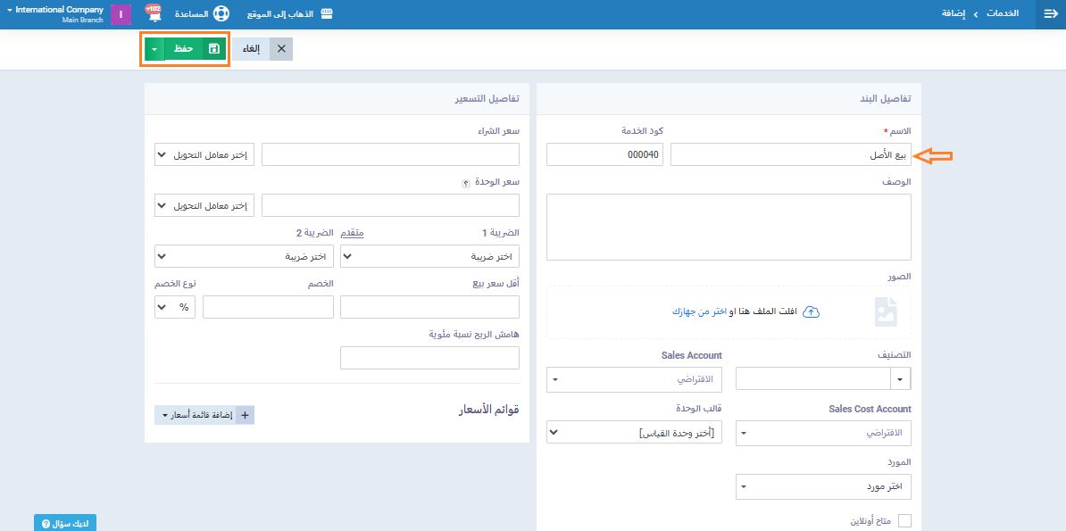Click the متقدم advanced tax link
Image resolution: width=1066 pixels, height=531 pixels.
(x=354, y=232)
